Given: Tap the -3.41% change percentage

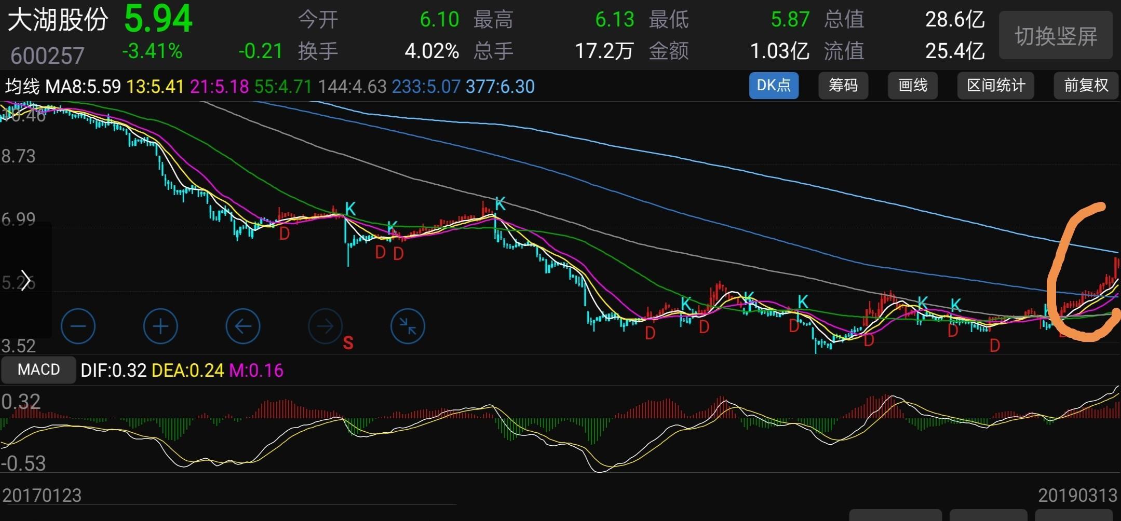Looking at the screenshot, I should [x=152, y=51].
